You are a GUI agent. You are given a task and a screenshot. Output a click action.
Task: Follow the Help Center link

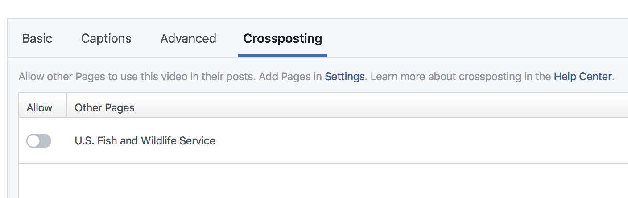tap(583, 77)
